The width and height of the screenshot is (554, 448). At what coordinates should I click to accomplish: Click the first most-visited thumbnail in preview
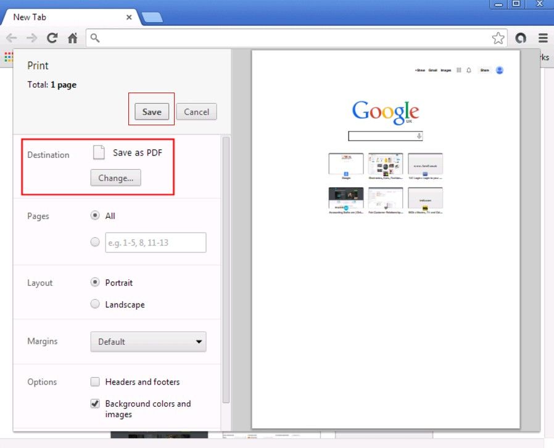346,164
